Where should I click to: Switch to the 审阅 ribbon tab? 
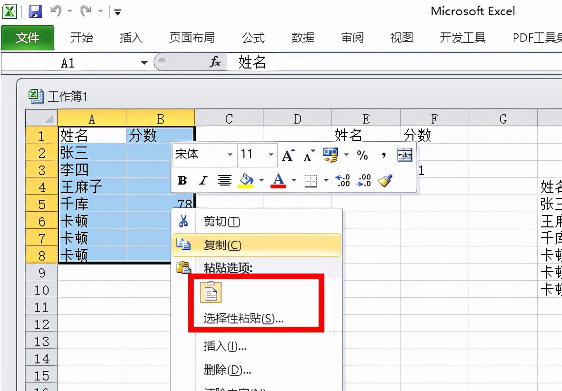(x=352, y=38)
